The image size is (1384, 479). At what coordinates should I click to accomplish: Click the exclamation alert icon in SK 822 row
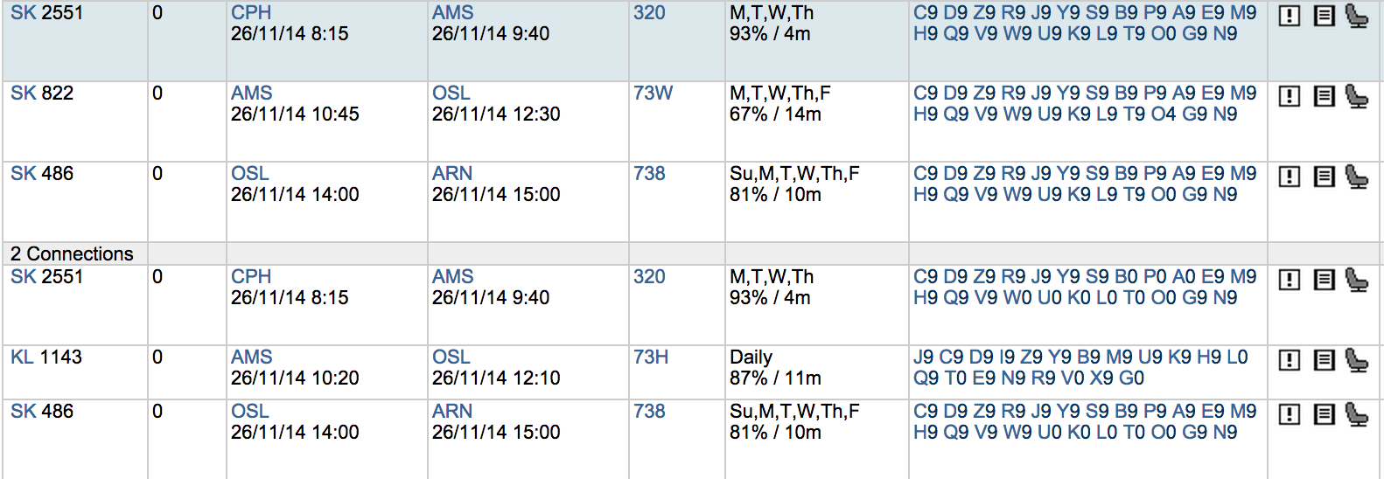(x=1290, y=96)
